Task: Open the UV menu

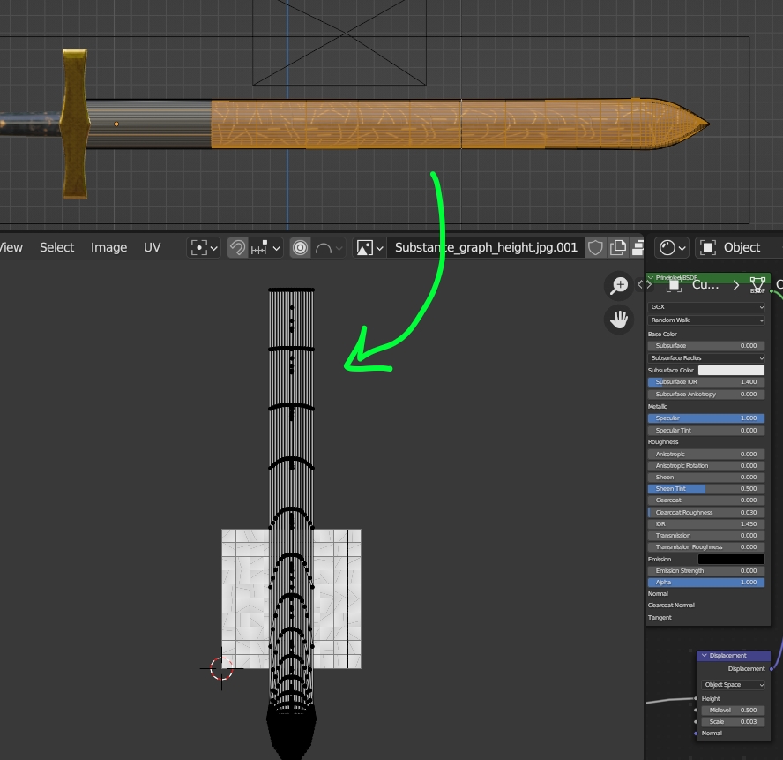Action: 153,248
